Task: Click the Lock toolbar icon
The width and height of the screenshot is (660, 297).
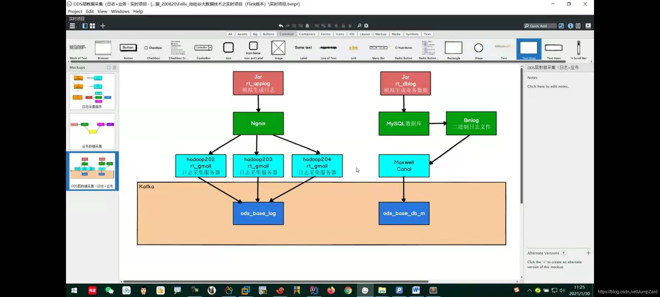Action: point(343,26)
